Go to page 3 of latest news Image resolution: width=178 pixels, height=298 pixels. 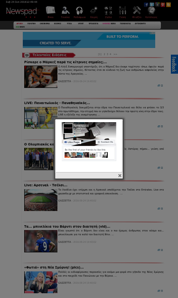point(107,54)
